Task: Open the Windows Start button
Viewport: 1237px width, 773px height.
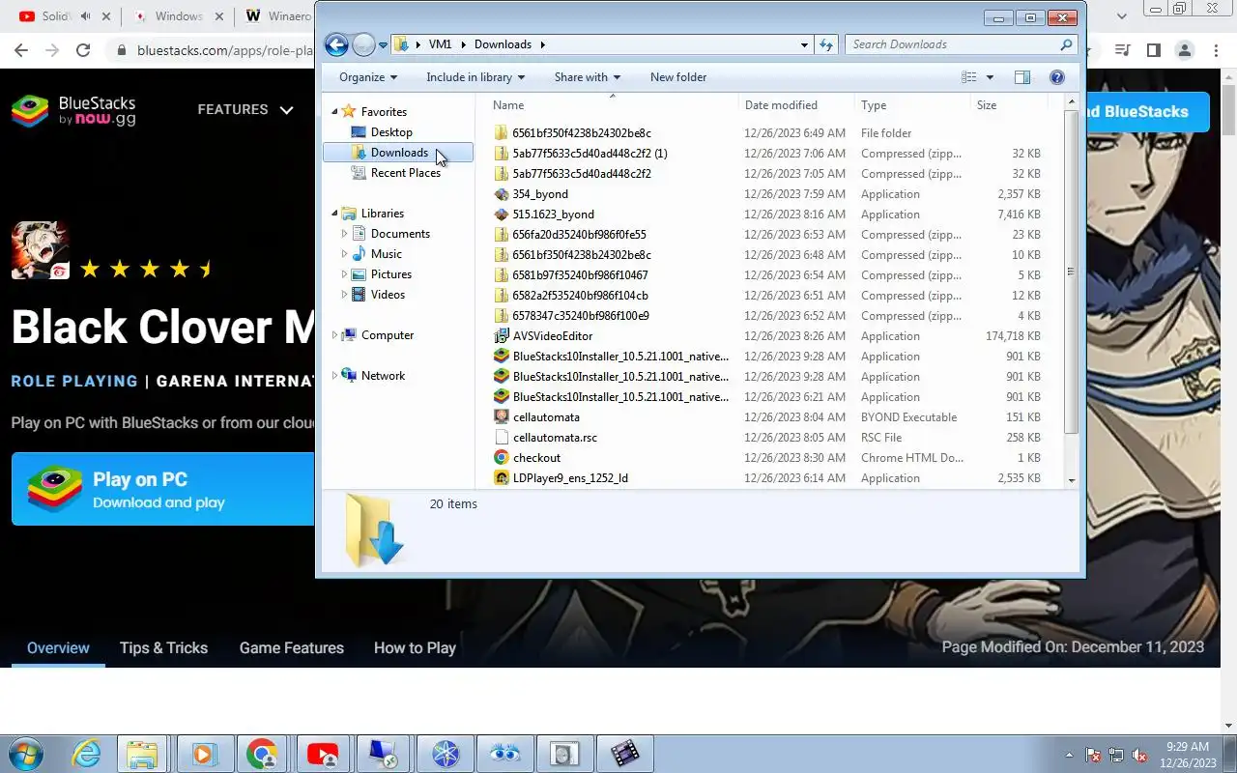Action: (26, 754)
